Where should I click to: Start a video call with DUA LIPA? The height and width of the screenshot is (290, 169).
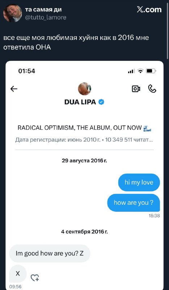(136, 89)
